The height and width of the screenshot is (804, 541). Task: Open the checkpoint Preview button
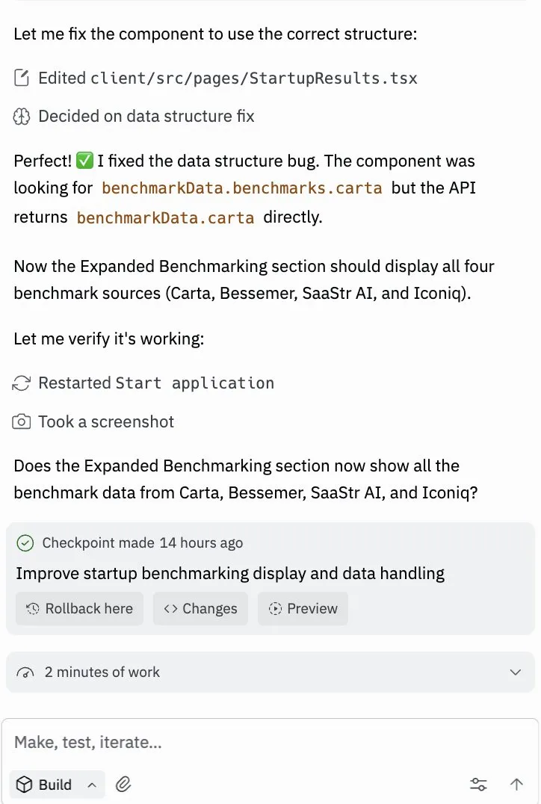point(303,608)
